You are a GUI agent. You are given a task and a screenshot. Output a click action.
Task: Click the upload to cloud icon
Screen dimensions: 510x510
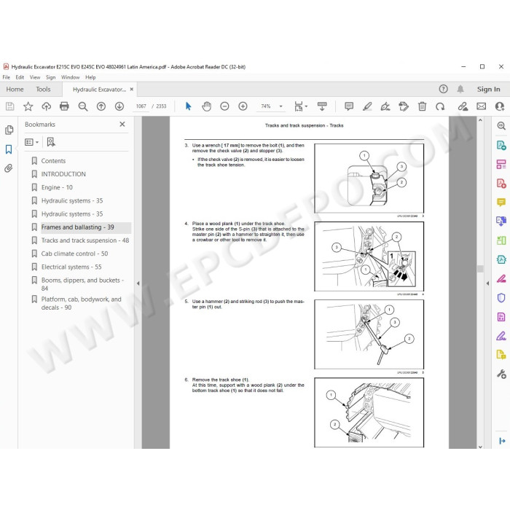click(x=46, y=106)
